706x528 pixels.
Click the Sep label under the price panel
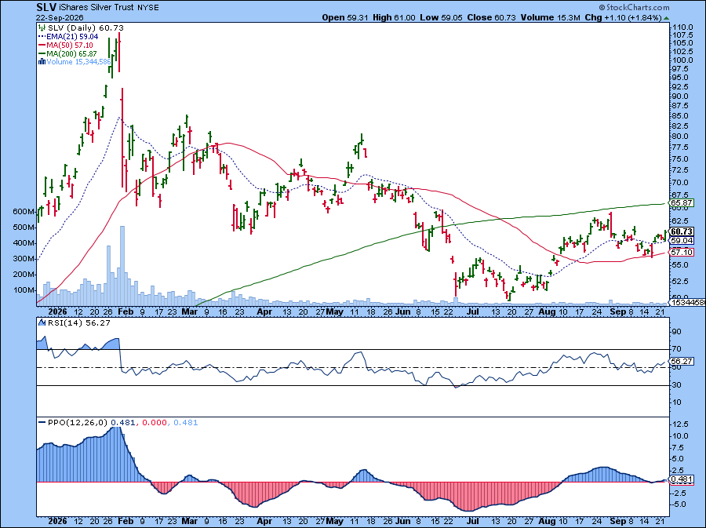tap(618, 311)
